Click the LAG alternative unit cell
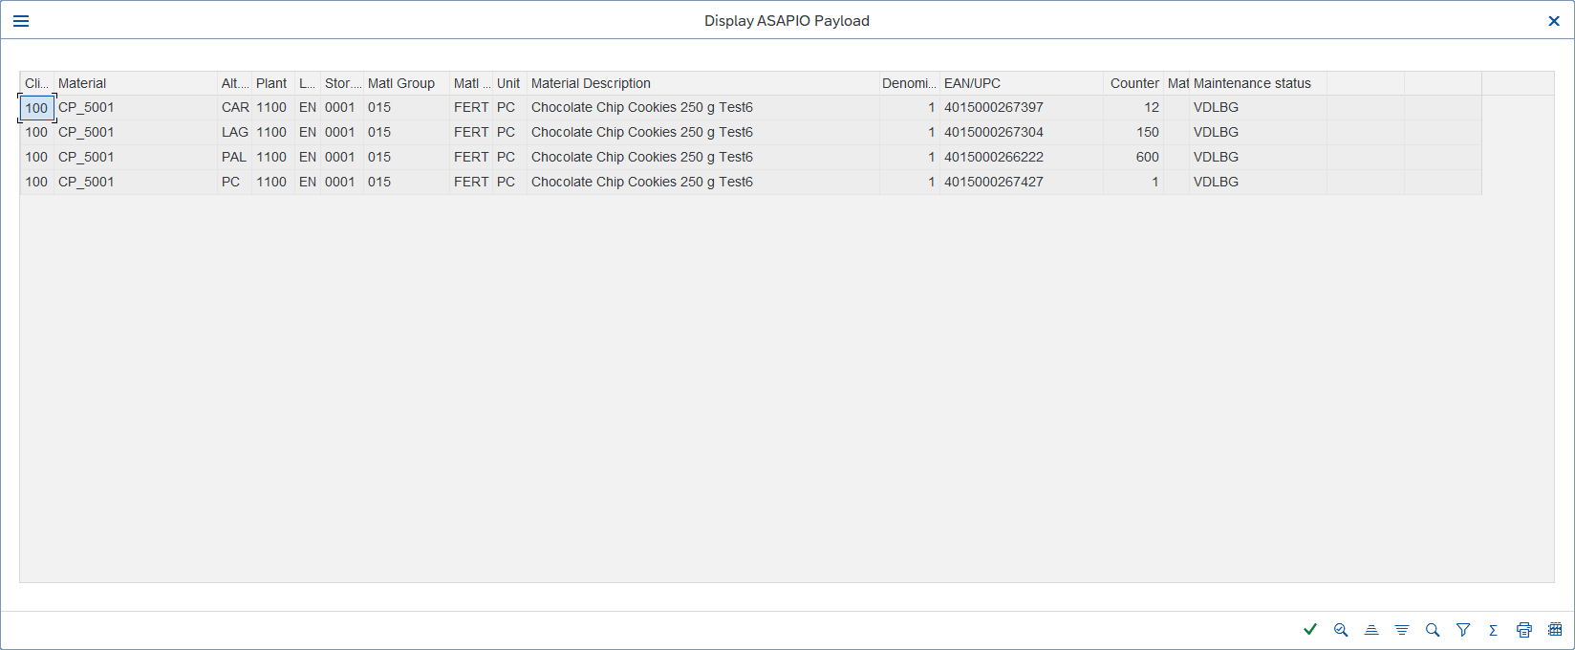 234,133
